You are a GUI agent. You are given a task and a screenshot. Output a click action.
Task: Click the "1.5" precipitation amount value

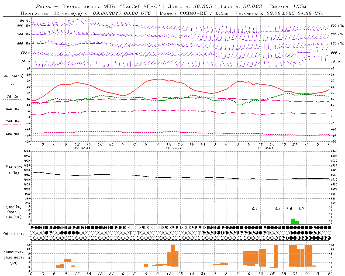[289, 209]
